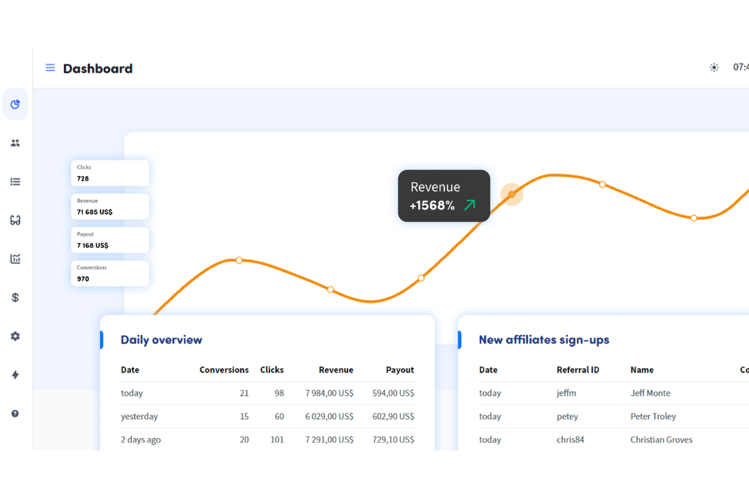
Task: Click the Payout column header in Daily overview
Action: [x=400, y=370]
